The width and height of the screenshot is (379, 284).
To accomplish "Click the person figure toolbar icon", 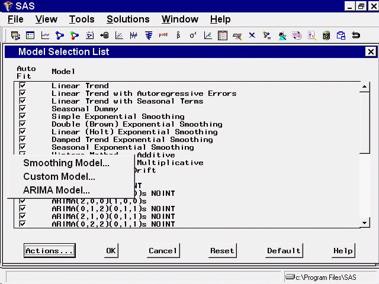I will [x=282, y=36].
